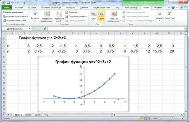Switch to Page Layout view in status bar
The width and height of the screenshot is (189, 122).
point(146,118)
